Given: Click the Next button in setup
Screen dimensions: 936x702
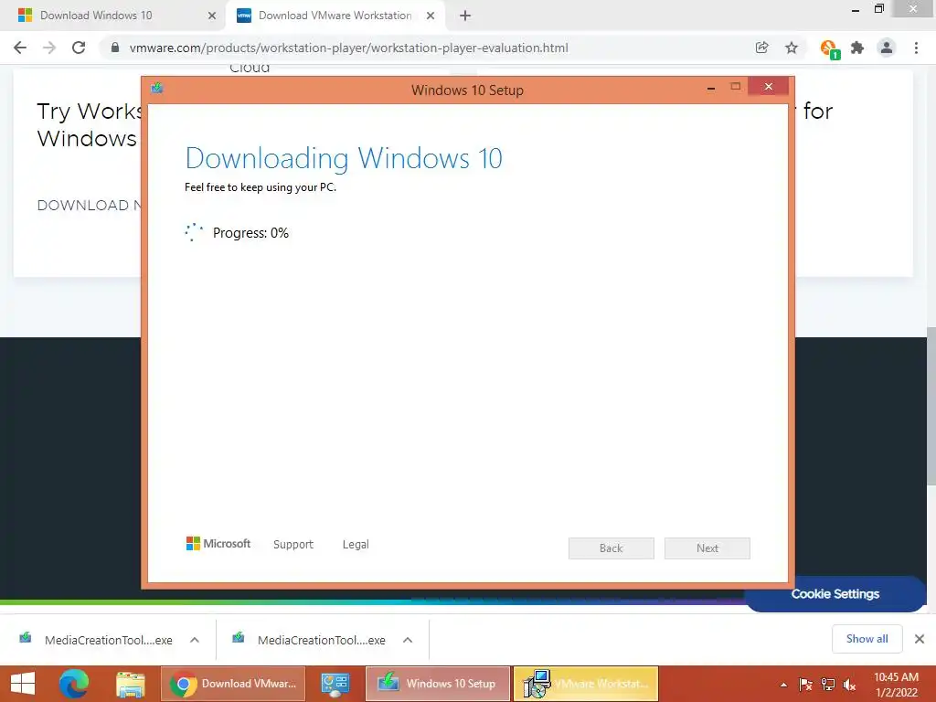Looking at the screenshot, I should 707,548.
